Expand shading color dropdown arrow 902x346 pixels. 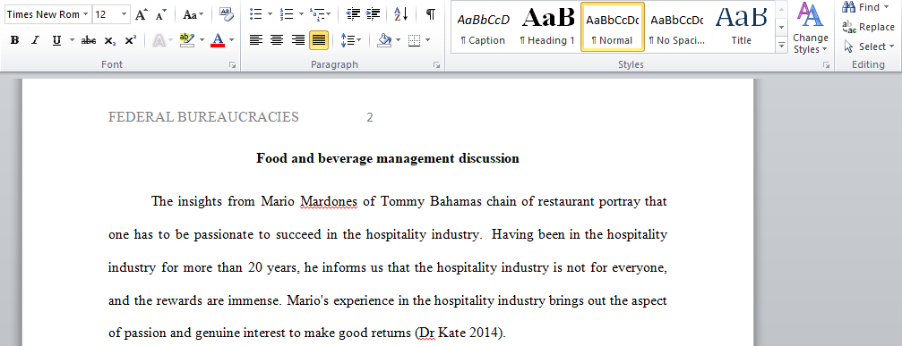click(398, 40)
